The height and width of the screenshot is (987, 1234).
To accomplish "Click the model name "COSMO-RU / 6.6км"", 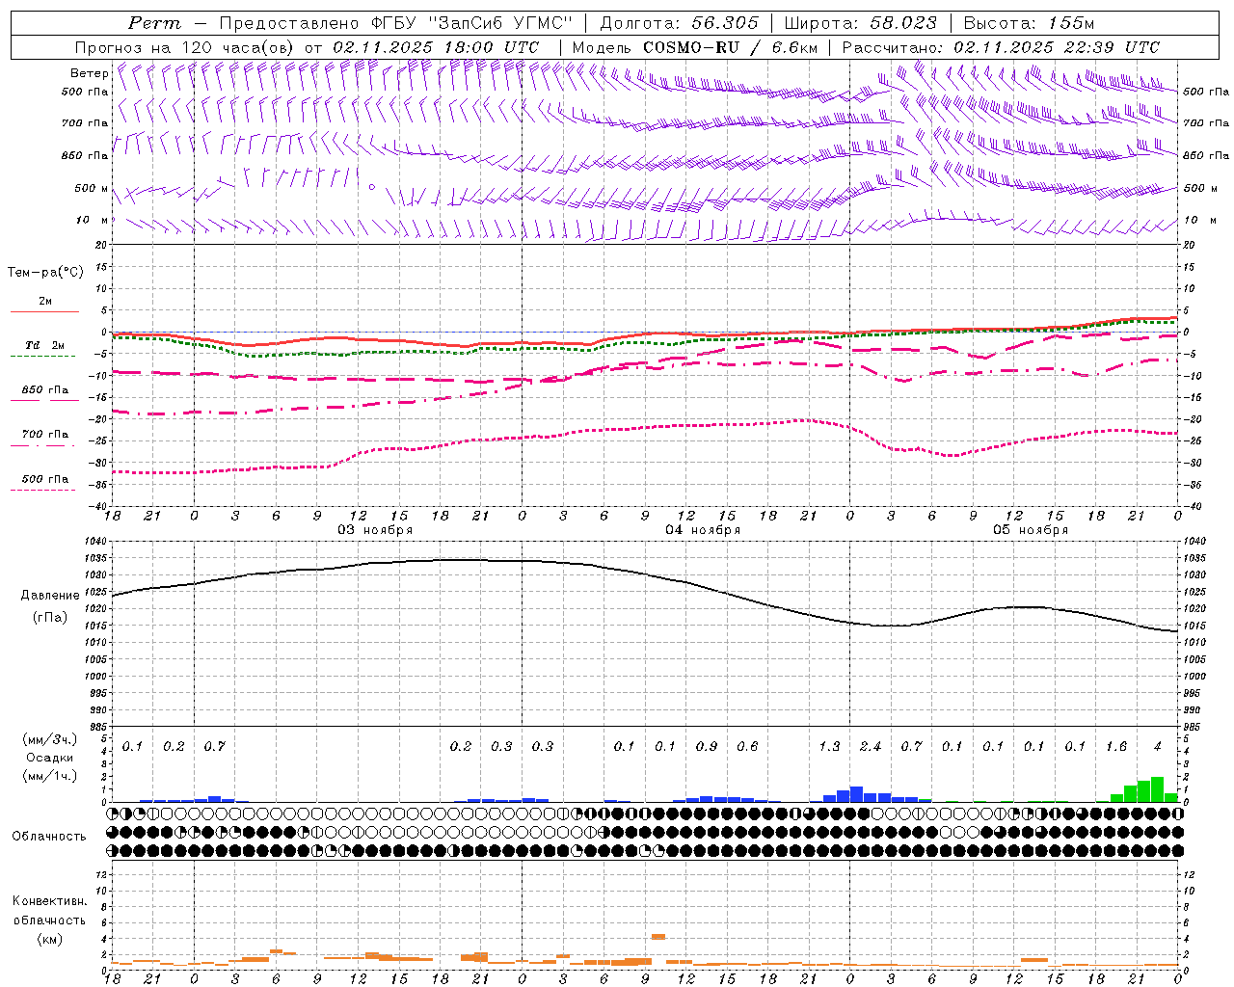I will coord(732,47).
